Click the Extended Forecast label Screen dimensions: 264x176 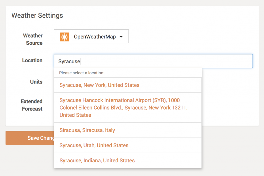tap(32, 105)
